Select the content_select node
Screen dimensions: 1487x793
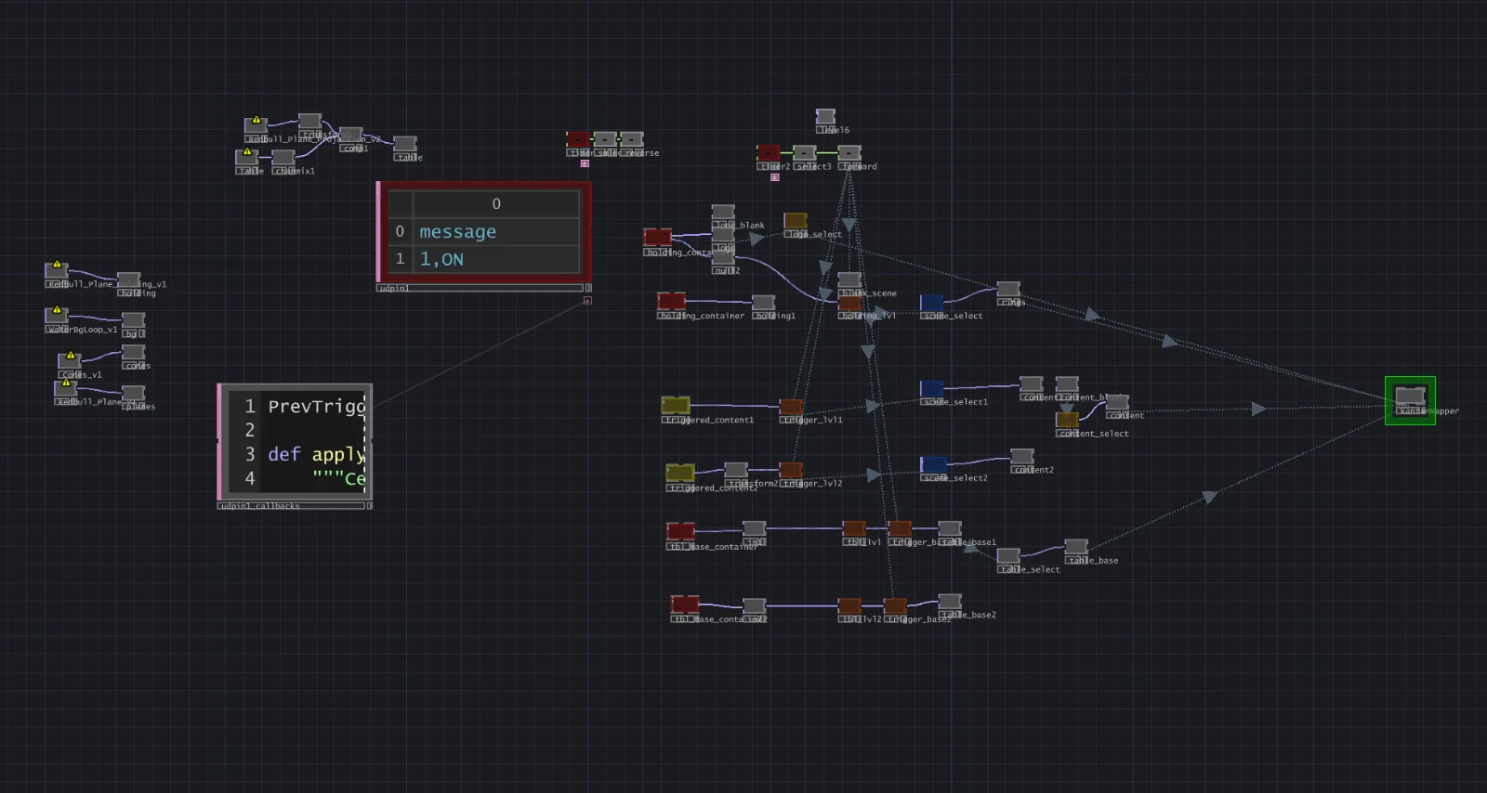[x=1067, y=421]
